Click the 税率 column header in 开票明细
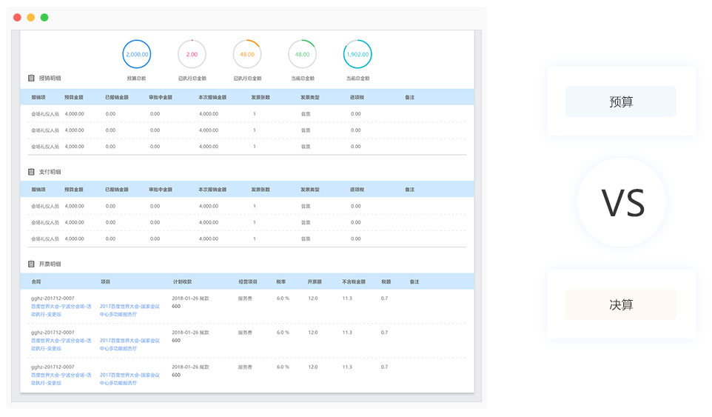 click(281, 282)
